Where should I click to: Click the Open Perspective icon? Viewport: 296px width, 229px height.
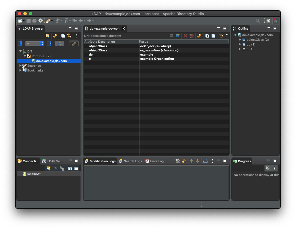pyautogui.click(x=268, y=21)
